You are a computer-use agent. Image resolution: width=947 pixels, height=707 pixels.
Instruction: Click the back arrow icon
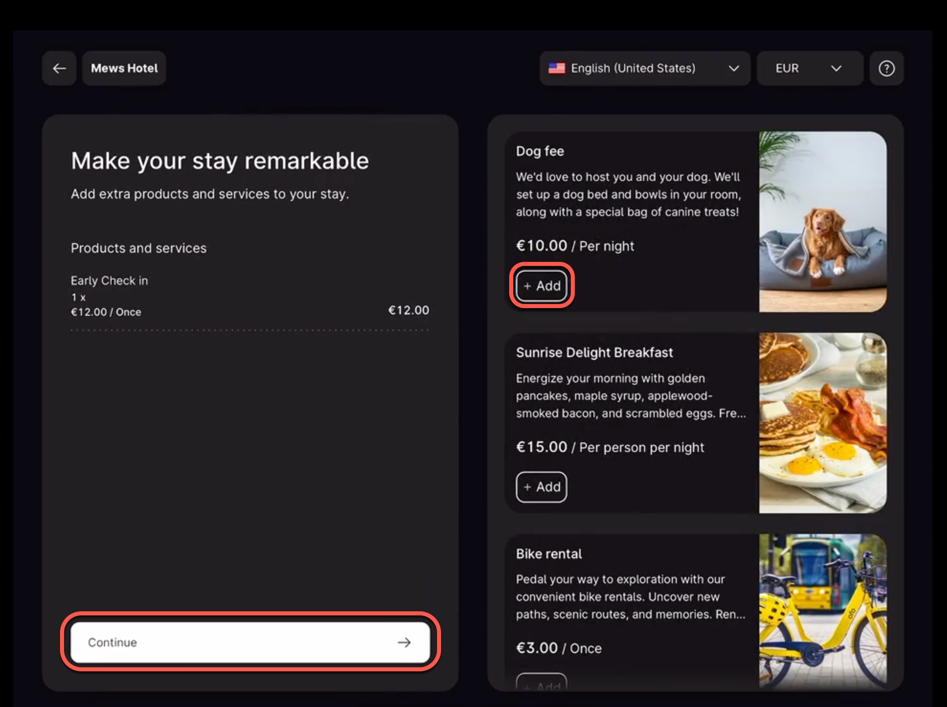[59, 69]
